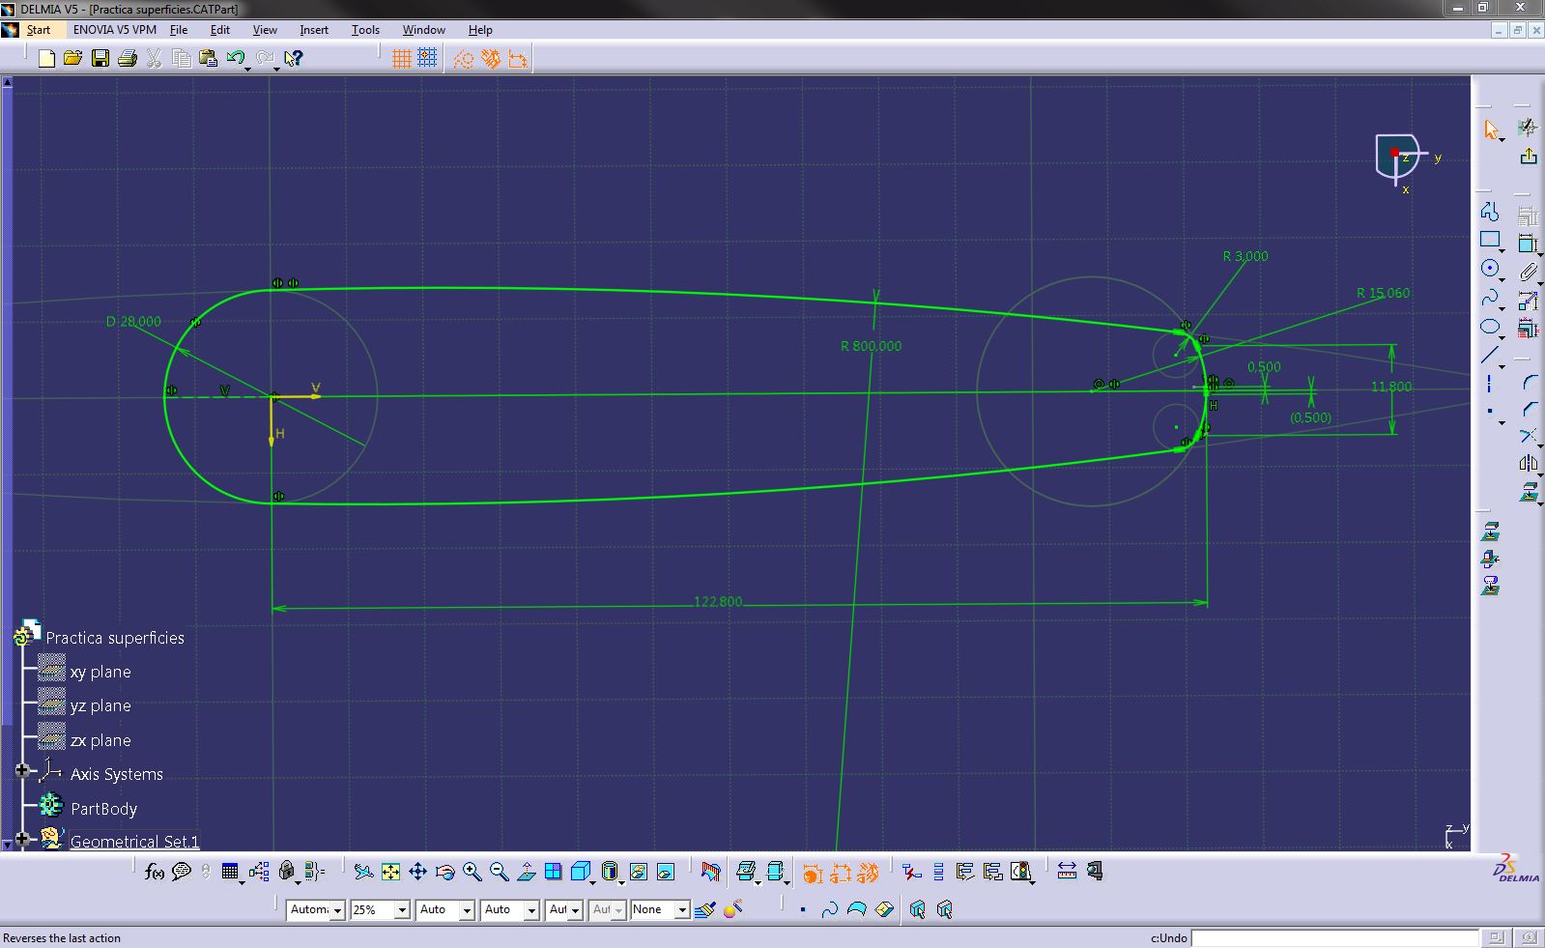
Task: Print using the printer icon
Action: (127, 59)
